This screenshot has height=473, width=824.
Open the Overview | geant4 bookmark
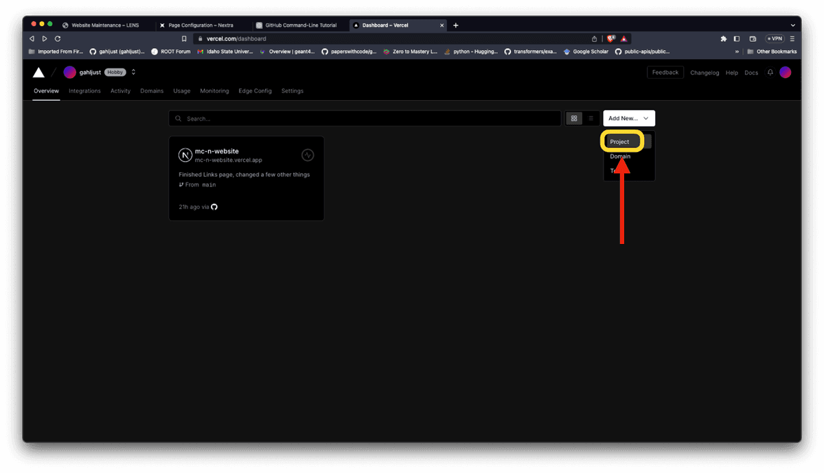point(286,51)
